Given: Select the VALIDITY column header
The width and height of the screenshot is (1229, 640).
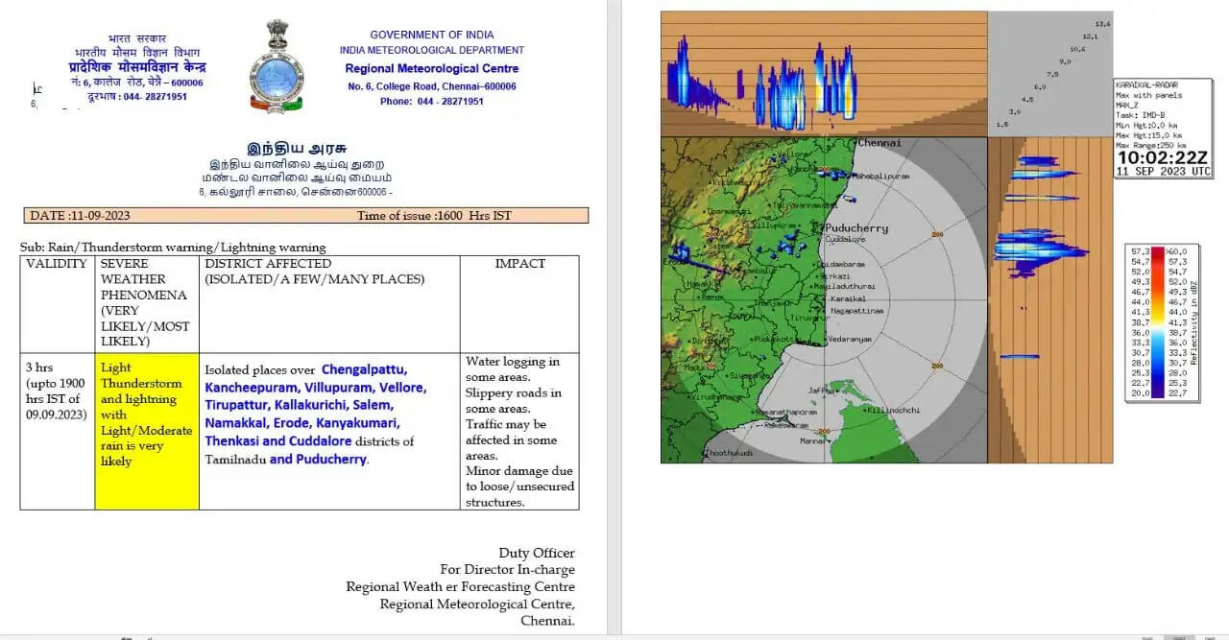Looking at the screenshot, I should (x=57, y=264).
